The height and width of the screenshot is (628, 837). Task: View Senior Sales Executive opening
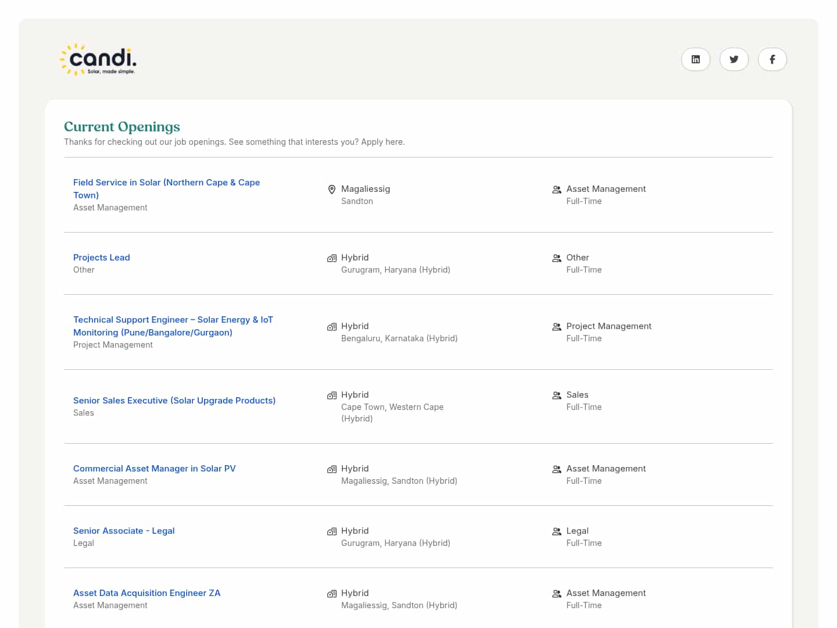174,401
